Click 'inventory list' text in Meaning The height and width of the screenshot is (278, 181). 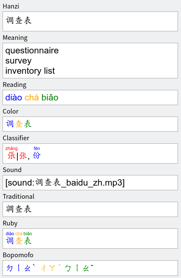pyautogui.click(x=30, y=71)
